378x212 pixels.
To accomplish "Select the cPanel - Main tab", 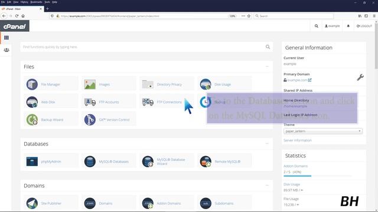I will (22, 9).
